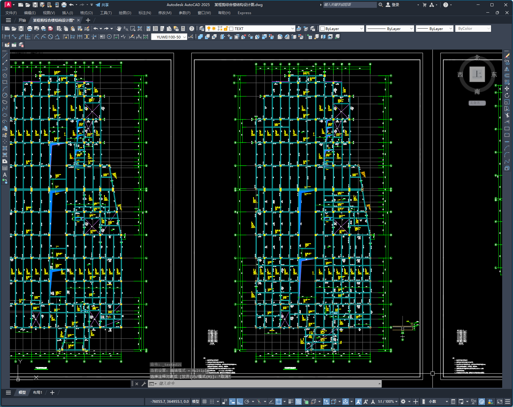Expand the command line recent commands arrow

pyautogui.click(x=380, y=384)
